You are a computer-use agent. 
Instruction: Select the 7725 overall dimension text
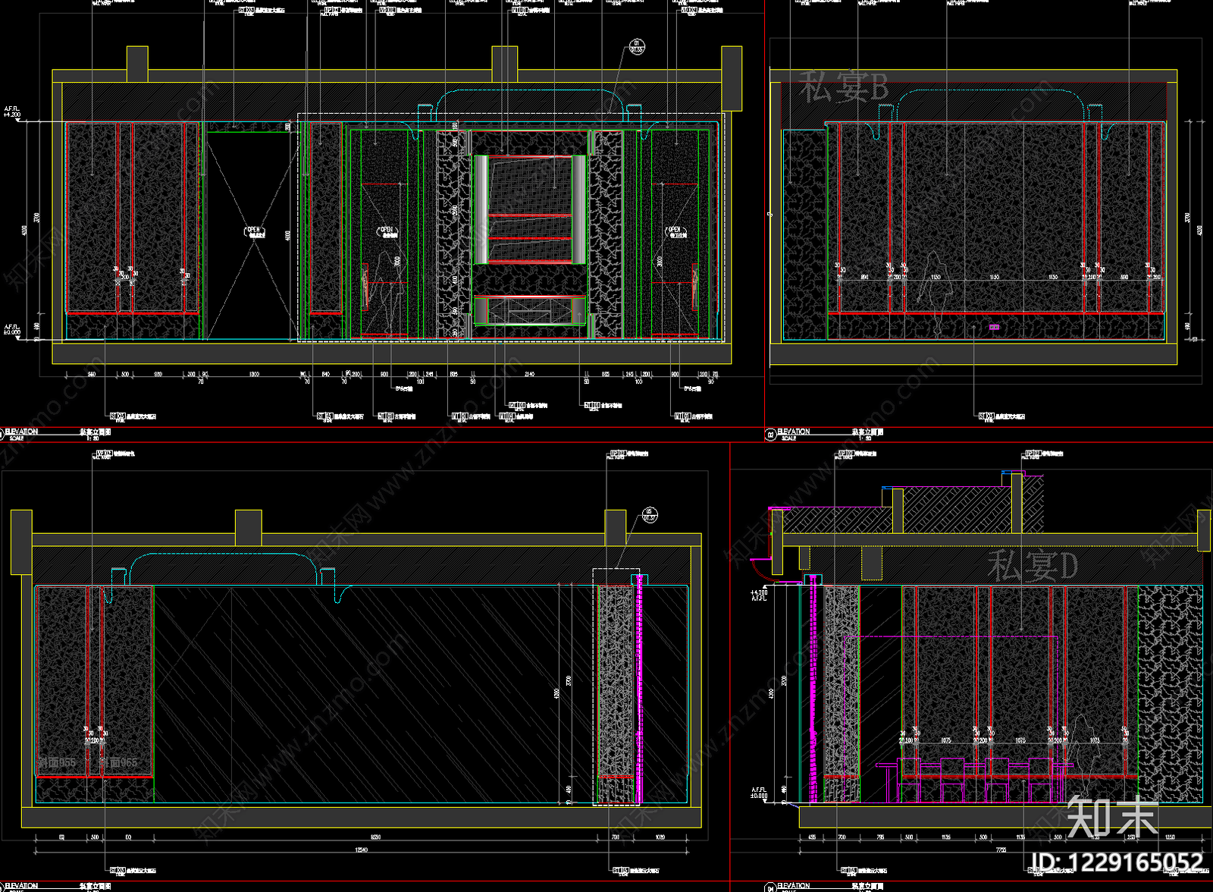(1001, 850)
